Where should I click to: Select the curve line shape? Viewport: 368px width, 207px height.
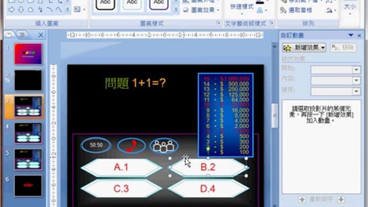click(59, 9)
